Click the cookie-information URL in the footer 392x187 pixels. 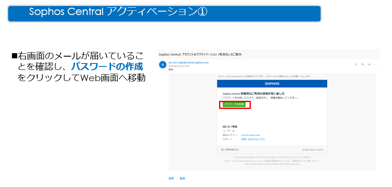click(x=272, y=164)
